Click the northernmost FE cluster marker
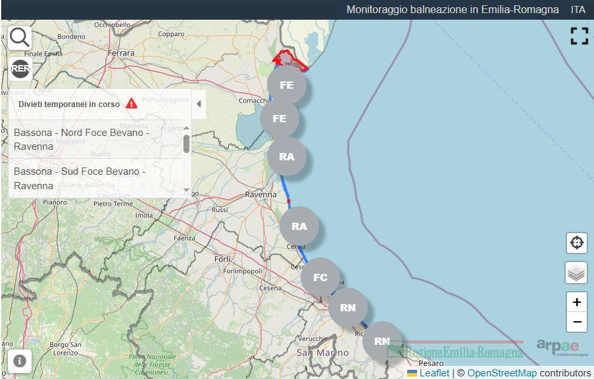The image size is (594, 379). coord(287,85)
